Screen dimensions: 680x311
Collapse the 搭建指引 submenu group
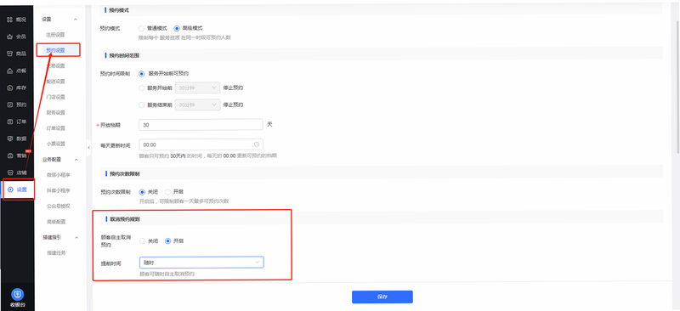76,238
